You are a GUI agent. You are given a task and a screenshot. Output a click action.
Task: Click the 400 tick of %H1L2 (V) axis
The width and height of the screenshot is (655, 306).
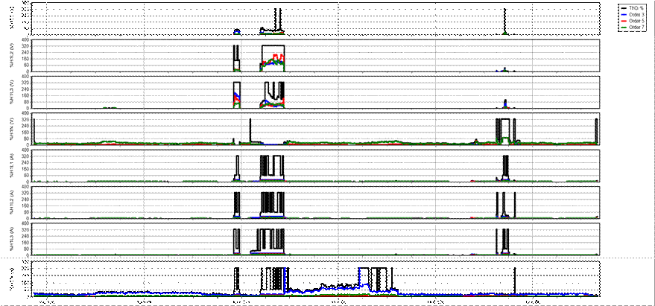[x=27, y=39]
